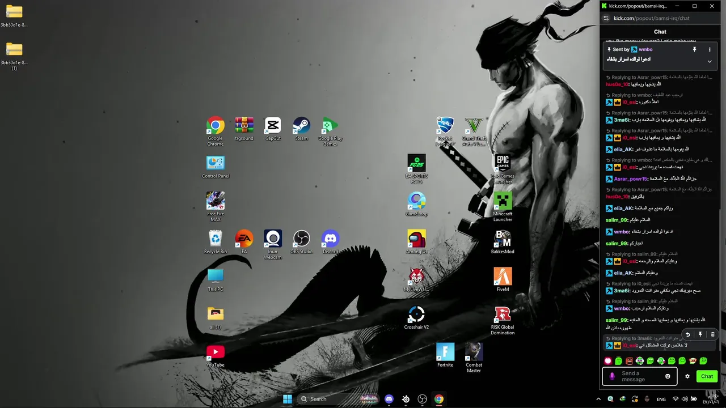Select the Iriun Webcam desktop icon

pyautogui.click(x=273, y=244)
